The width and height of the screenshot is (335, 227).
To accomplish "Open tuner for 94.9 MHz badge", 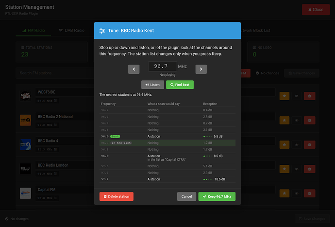I will tap(47, 174).
